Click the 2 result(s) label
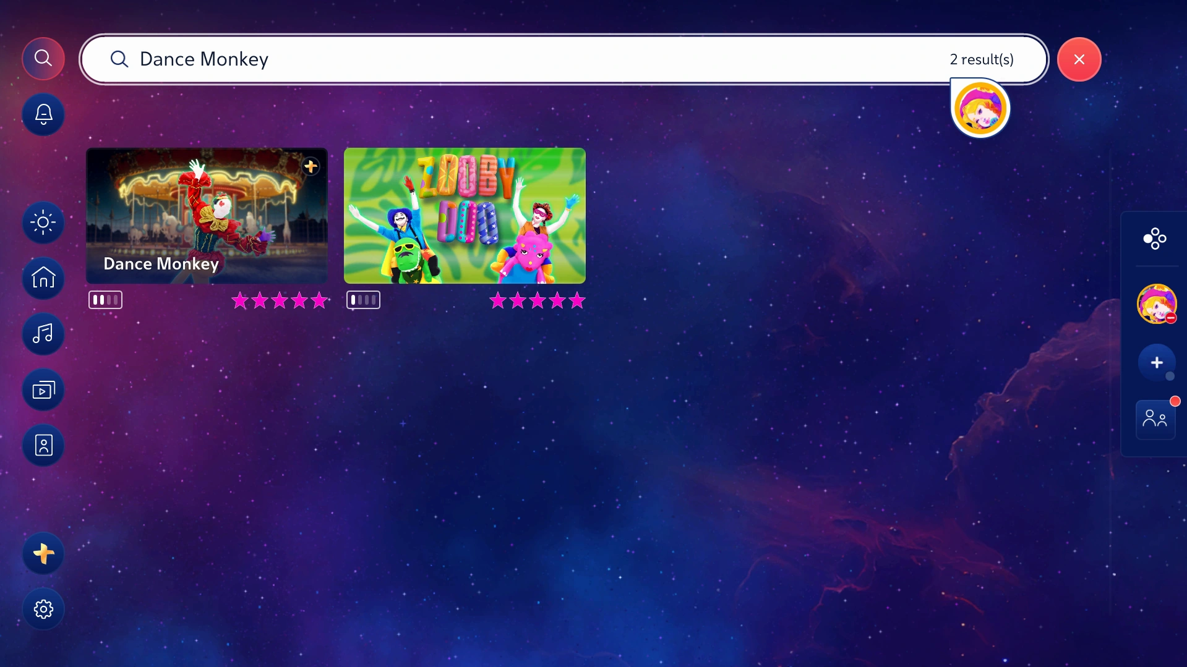1187x667 pixels. (982, 59)
